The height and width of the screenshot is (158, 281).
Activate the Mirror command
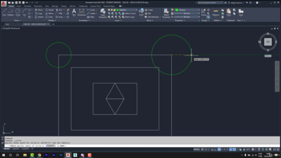tap(50, 14)
